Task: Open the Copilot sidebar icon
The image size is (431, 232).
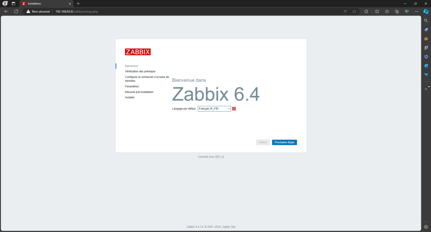Action: pos(426,11)
